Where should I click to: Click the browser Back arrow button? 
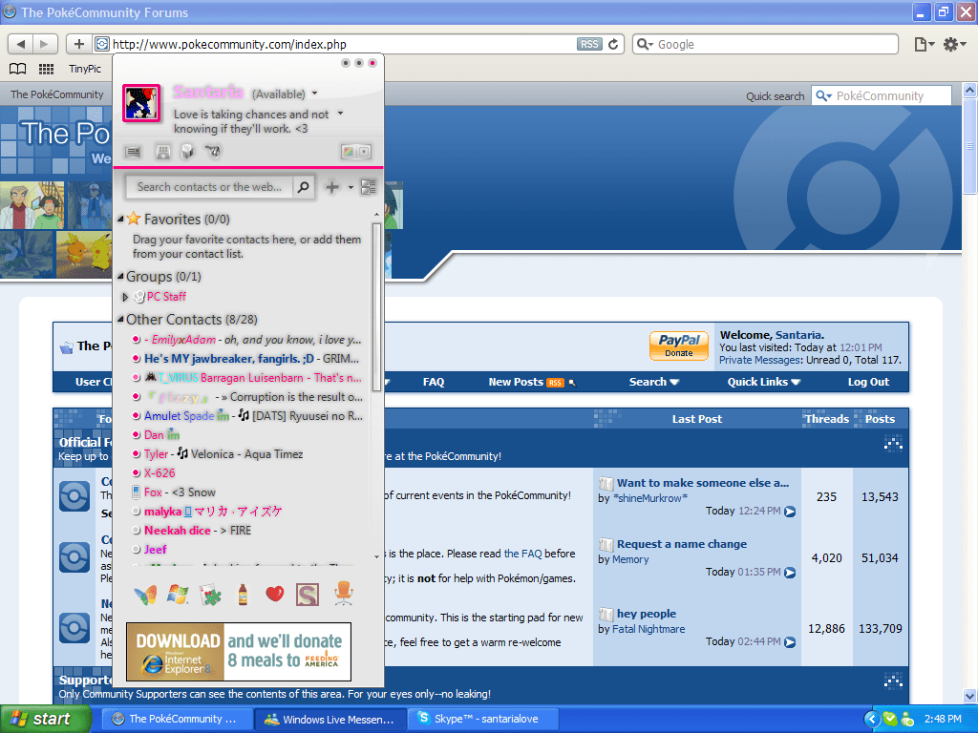pyautogui.click(x=21, y=44)
